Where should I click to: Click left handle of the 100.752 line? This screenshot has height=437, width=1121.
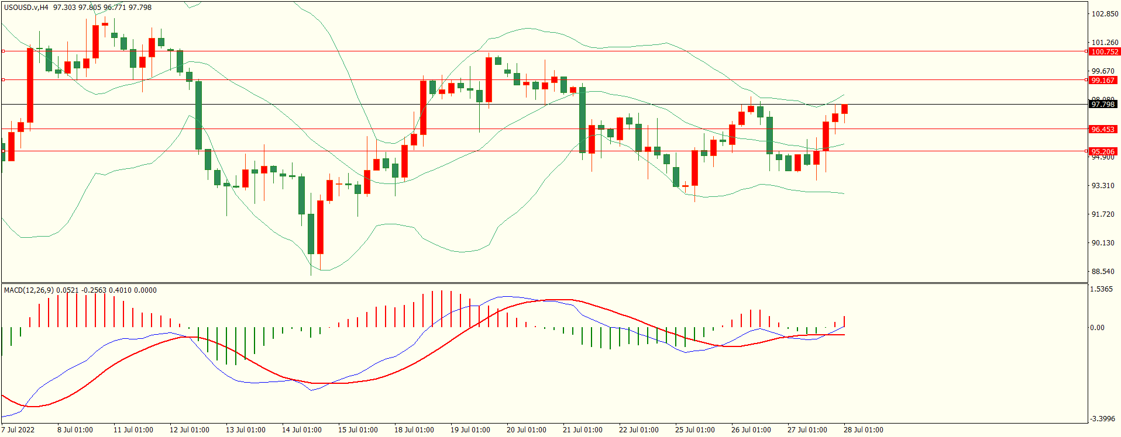click(x=4, y=51)
